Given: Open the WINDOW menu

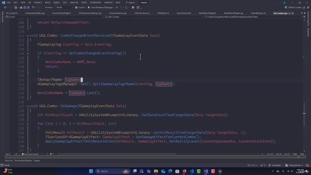Looking at the screenshot, I should click(x=108, y=2).
